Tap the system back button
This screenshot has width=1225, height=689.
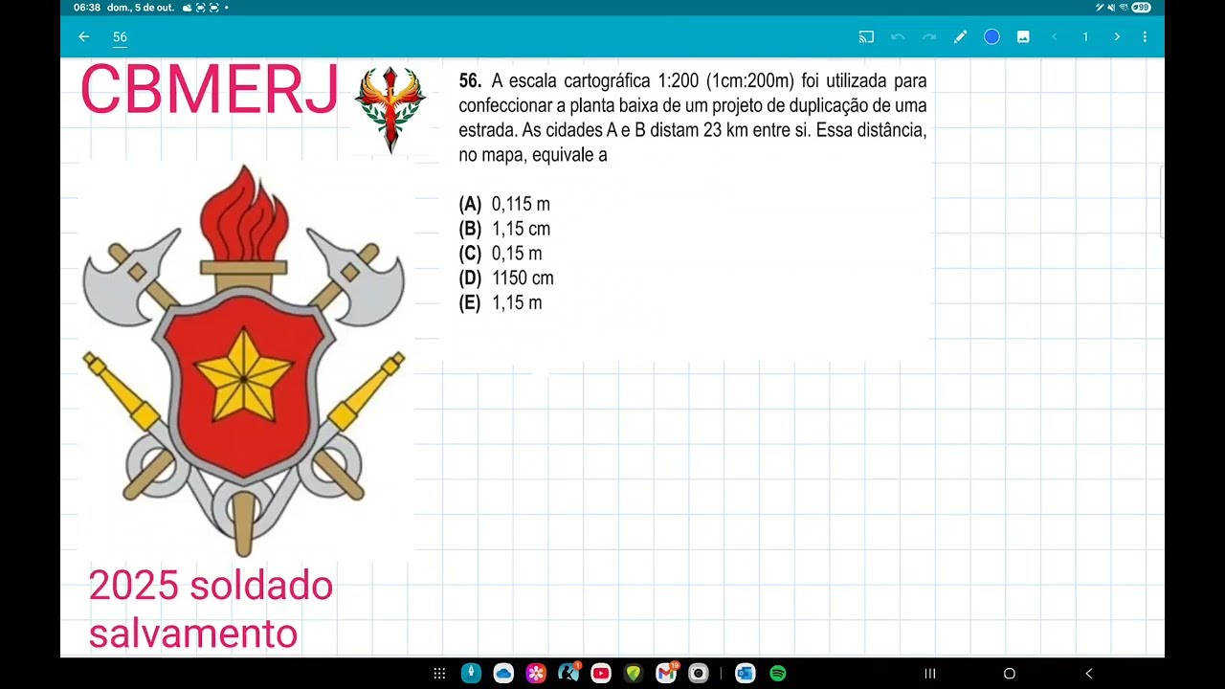coord(1088,674)
